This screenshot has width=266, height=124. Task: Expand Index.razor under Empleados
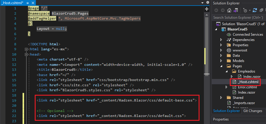(x=232, y=77)
